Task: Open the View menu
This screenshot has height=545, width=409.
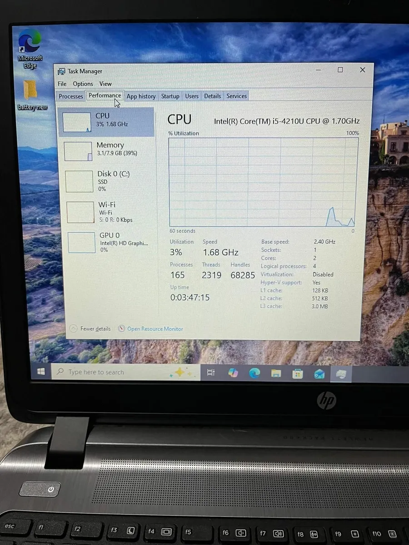Action: click(x=105, y=84)
